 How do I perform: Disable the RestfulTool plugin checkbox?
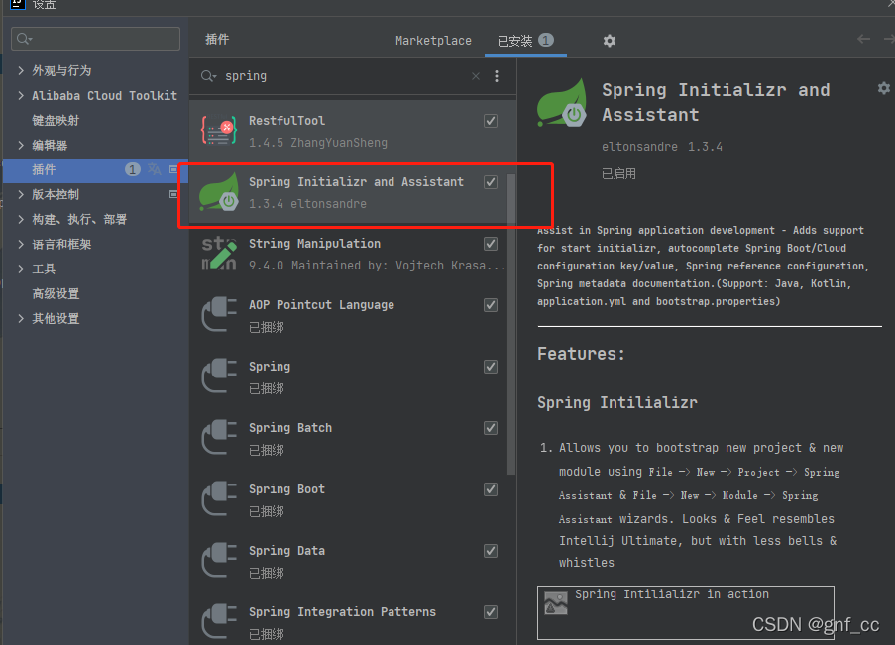tap(491, 121)
